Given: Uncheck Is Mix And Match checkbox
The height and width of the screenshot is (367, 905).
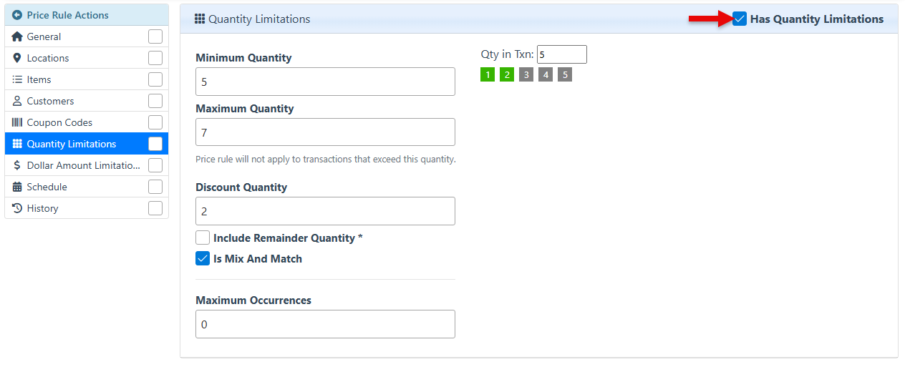Looking at the screenshot, I should coord(203,259).
